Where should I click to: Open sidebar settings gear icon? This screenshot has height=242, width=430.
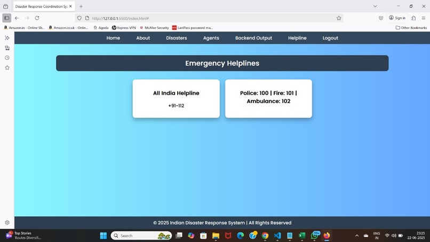pos(7,222)
